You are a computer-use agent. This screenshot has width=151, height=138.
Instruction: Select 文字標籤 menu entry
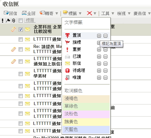pyautogui.click(x=73, y=22)
